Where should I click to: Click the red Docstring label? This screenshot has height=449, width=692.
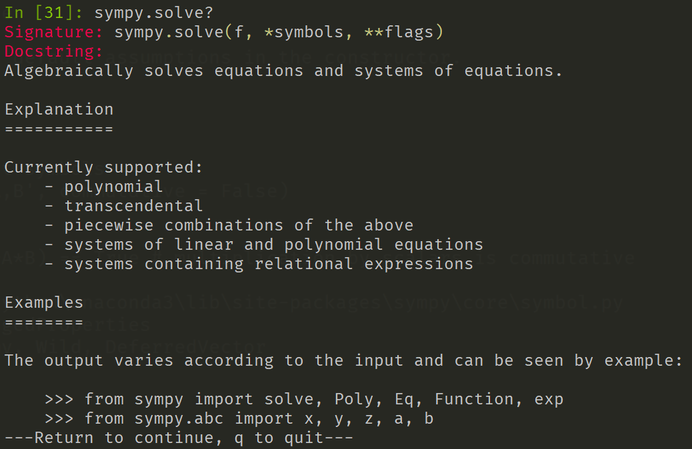tap(54, 51)
